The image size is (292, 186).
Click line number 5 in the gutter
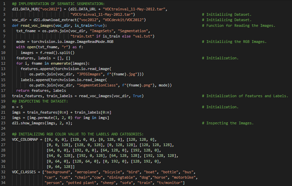3,26
